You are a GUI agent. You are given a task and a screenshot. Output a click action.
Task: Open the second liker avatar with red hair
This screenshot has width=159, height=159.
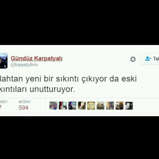pyautogui.click(x=63, y=105)
